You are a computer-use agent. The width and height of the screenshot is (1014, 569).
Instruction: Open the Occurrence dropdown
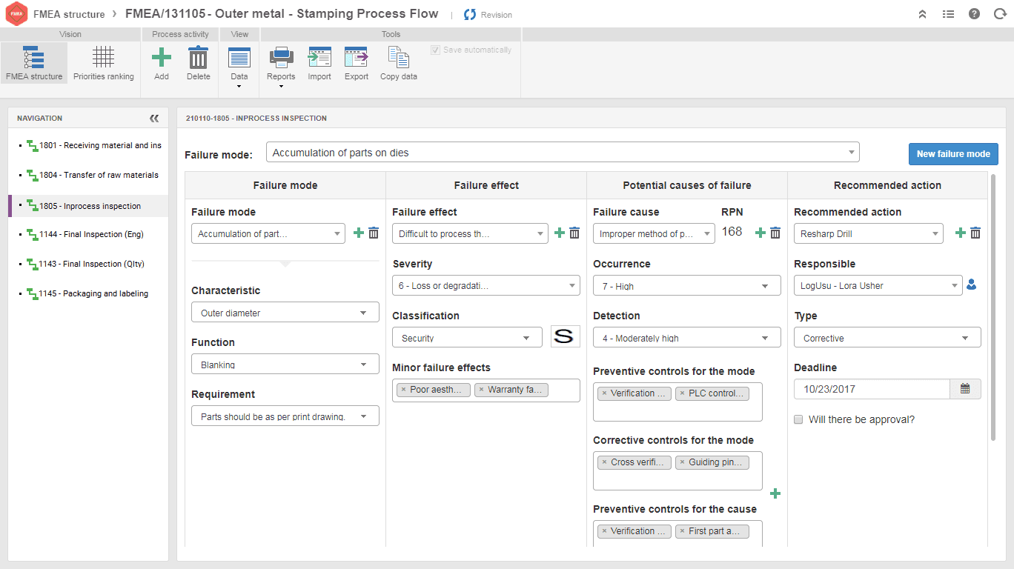click(686, 285)
